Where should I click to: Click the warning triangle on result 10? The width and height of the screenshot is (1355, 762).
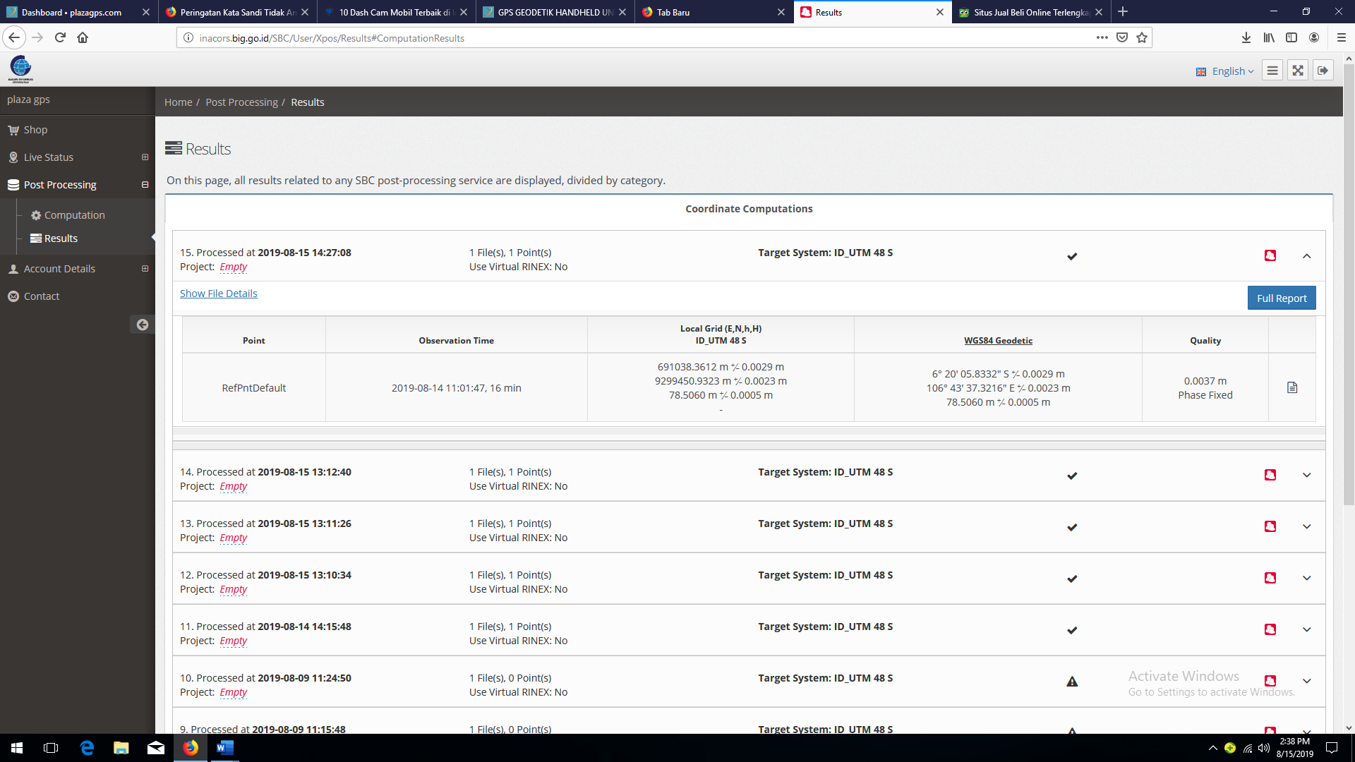tap(1072, 682)
